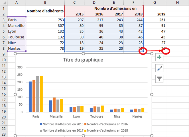The width and height of the screenshot is (189, 137).
Task: Click the chart's right-middle resize handle
Action: coord(152,94)
